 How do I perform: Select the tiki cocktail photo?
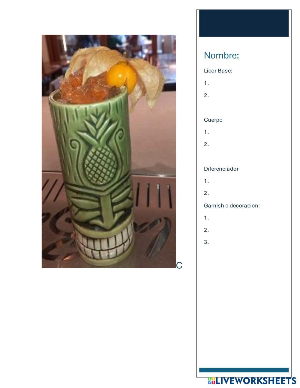[x=109, y=151]
